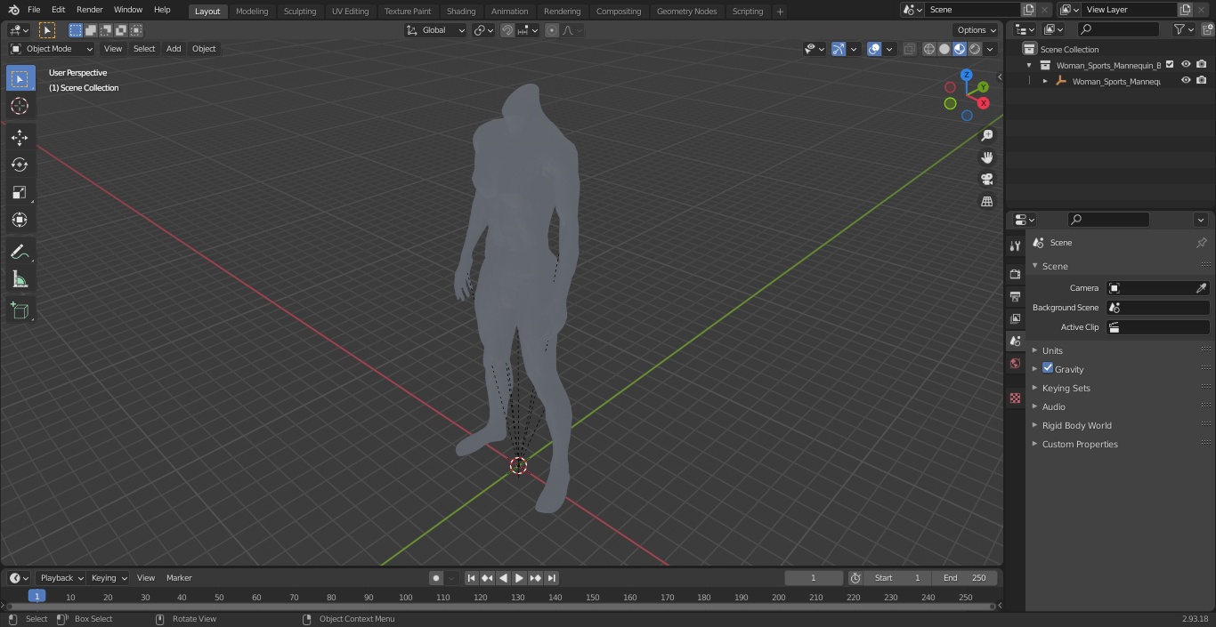Toggle viewport overlays on or off
The height and width of the screenshot is (627, 1216).
coord(874,49)
